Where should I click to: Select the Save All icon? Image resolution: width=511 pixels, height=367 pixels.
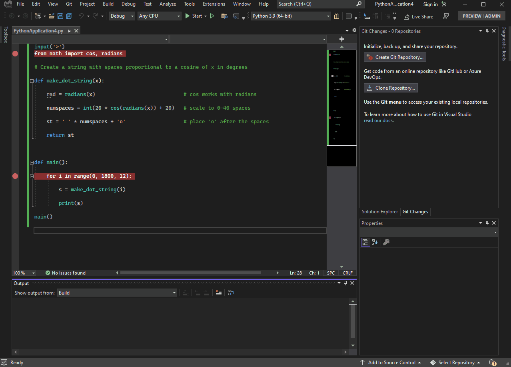point(69,16)
